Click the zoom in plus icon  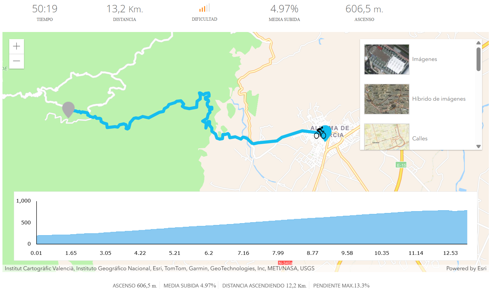[16, 46]
